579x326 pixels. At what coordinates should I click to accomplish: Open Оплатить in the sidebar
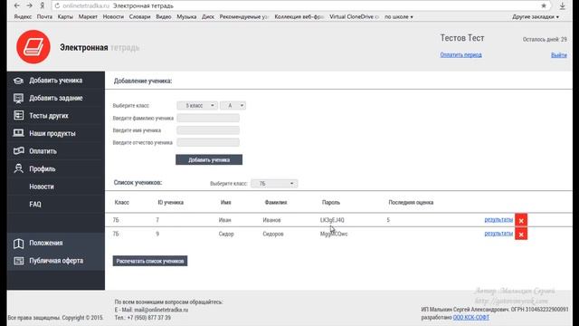coord(56,151)
